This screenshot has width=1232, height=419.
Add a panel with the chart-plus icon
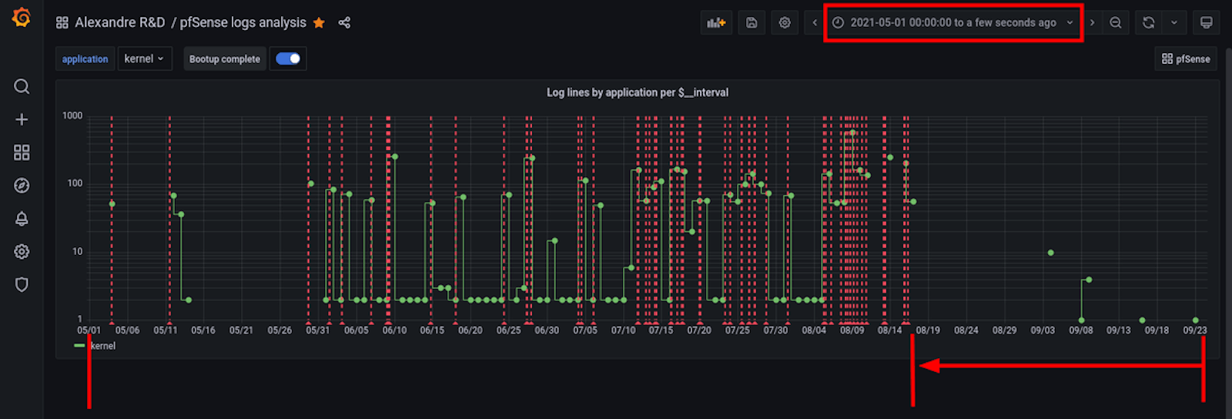[716, 23]
